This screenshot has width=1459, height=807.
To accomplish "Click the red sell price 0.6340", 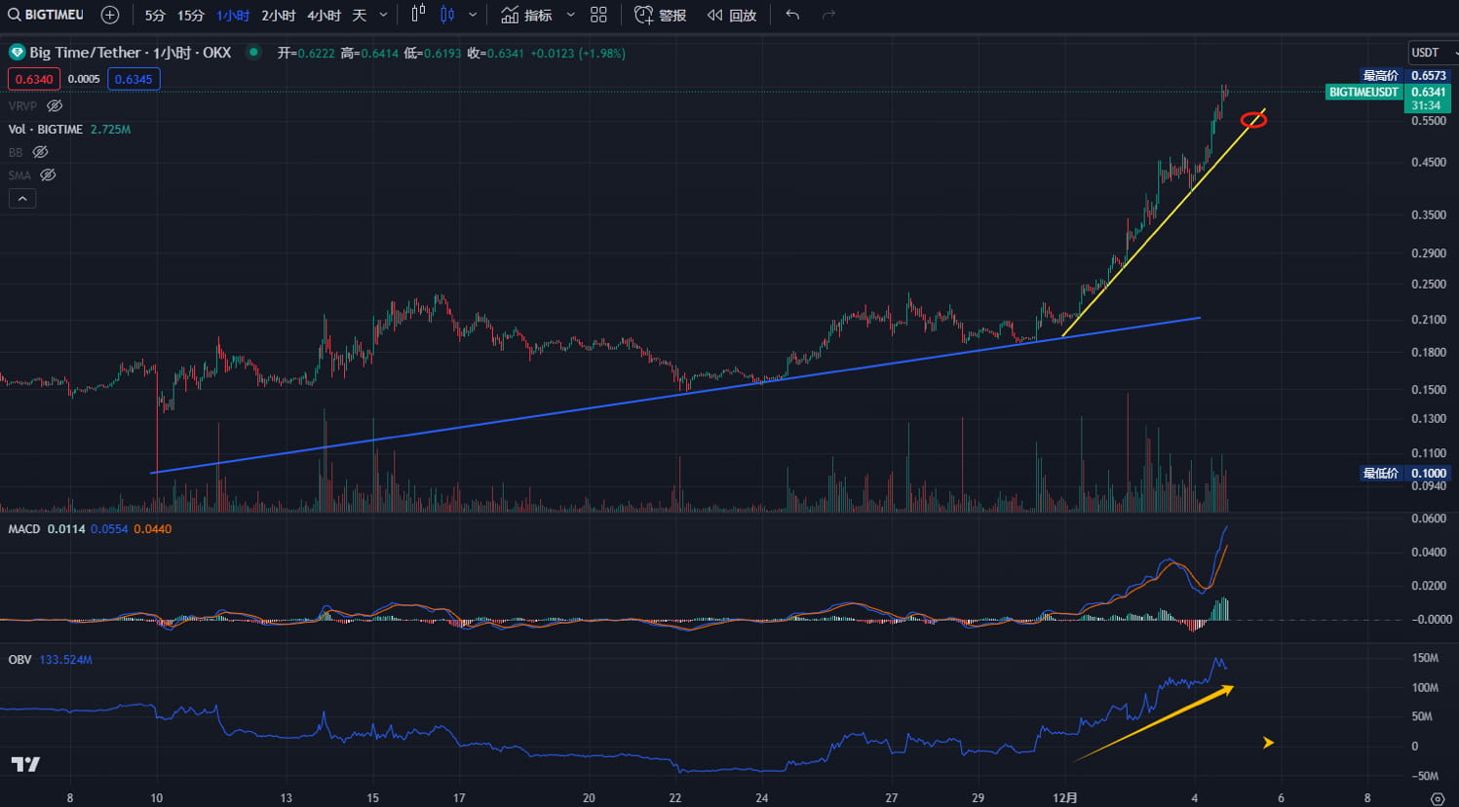I will tap(34, 79).
